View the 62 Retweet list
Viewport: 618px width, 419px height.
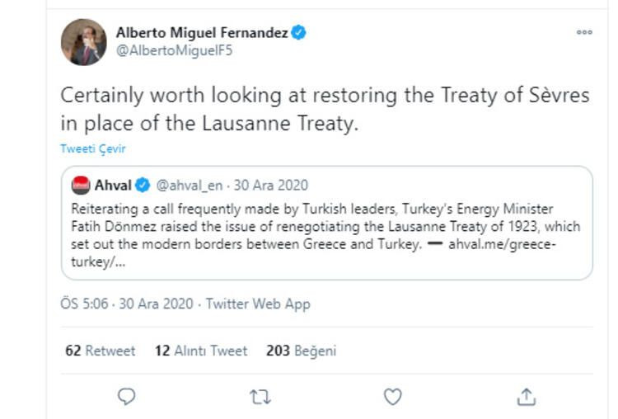[x=100, y=351]
